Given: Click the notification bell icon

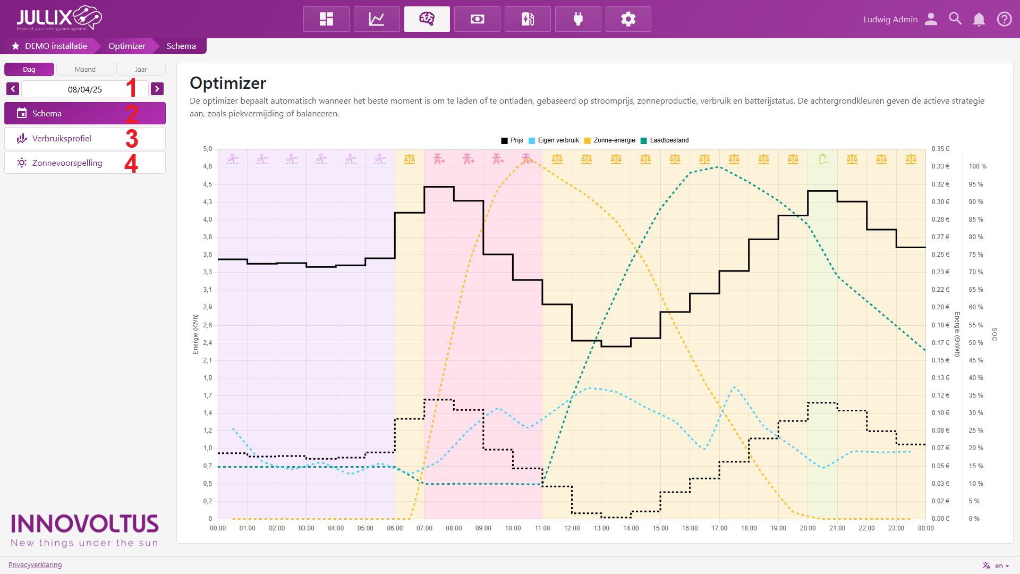Looking at the screenshot, I should pyautogui.click(x=979, y=19).
